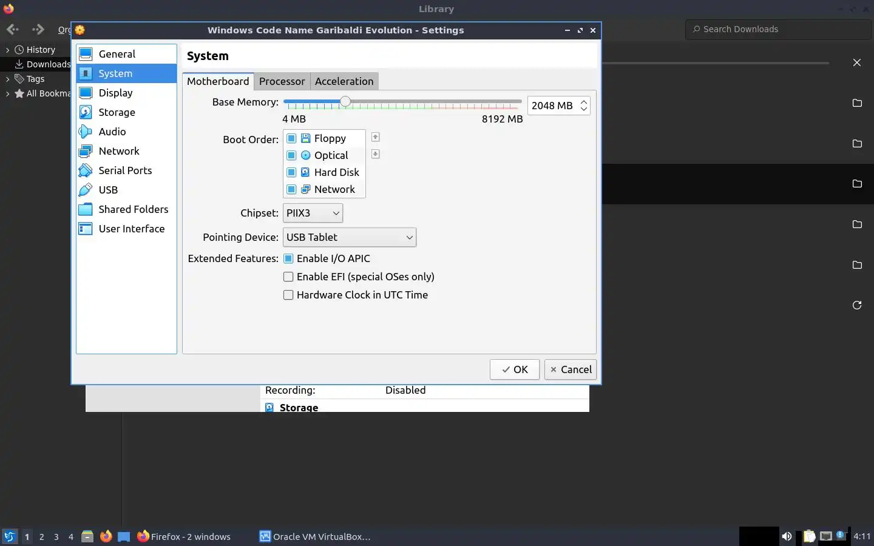Screen dimensions: 874x546
Task: Select the Hard Disk boot order entry
Action: pos(324,172)
